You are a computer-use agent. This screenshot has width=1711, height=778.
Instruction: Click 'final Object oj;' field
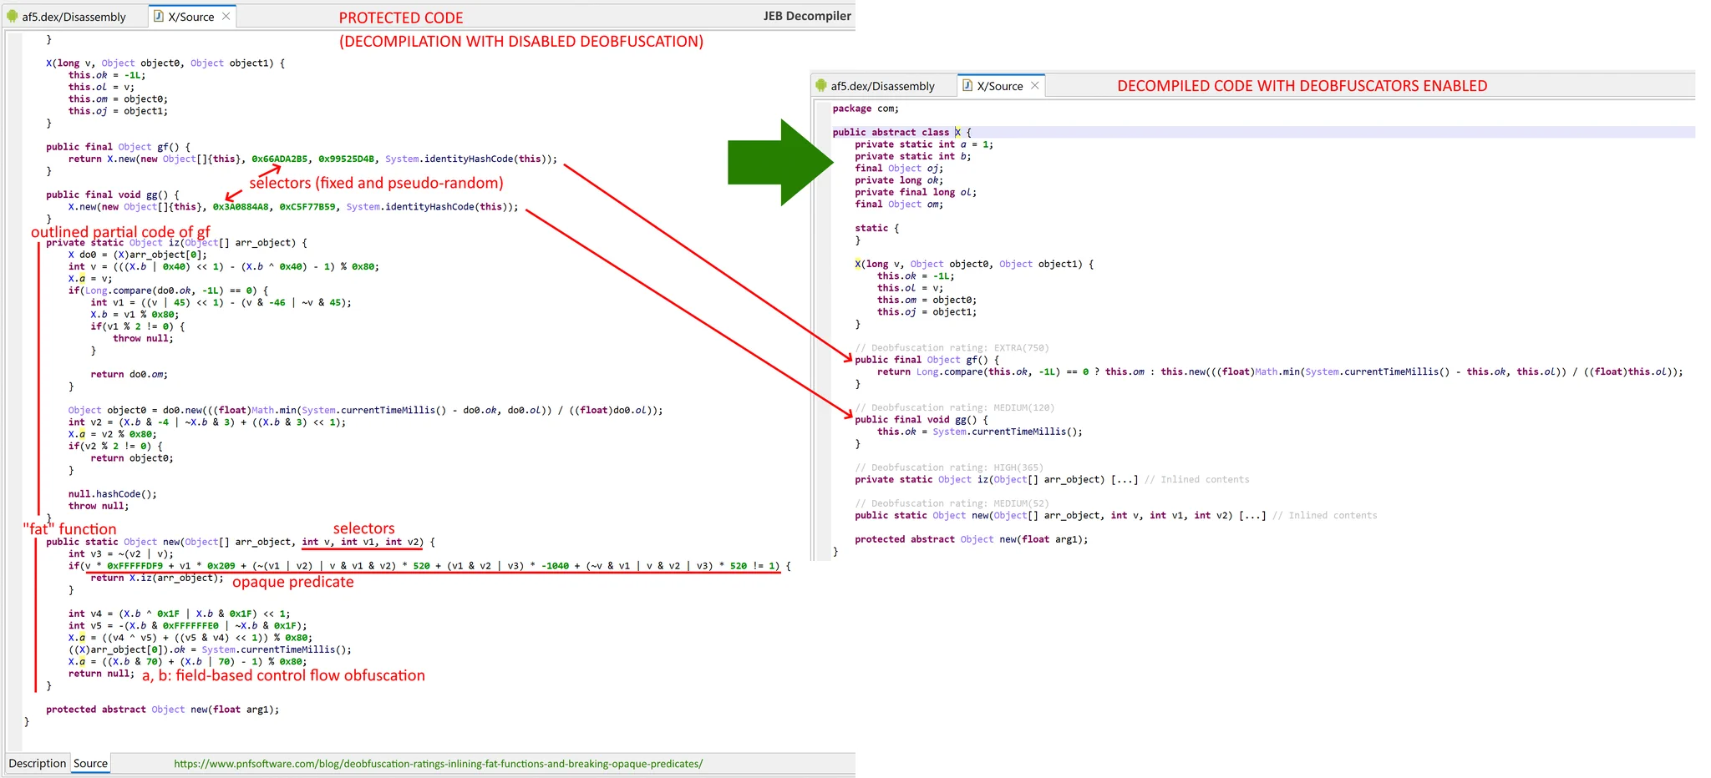[x=899, y=168]
